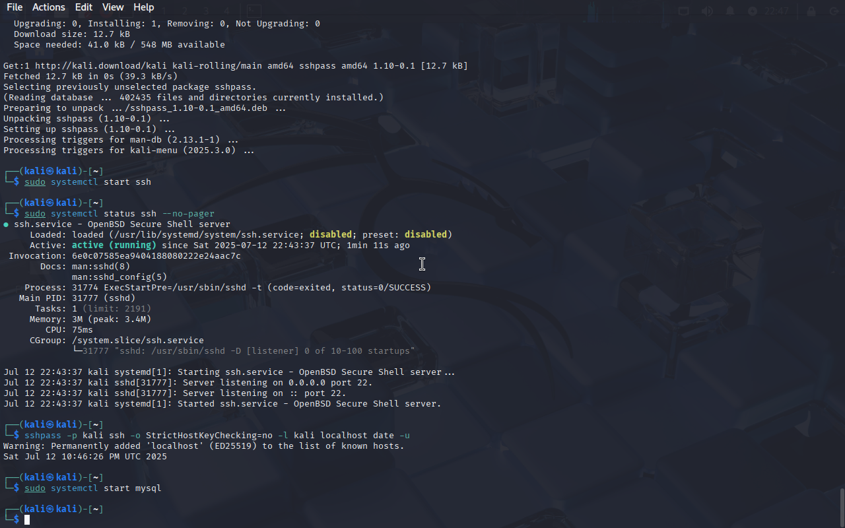Open the Actions menu
Viewport: 845px width, 528px height.
[x=49, y=7]
